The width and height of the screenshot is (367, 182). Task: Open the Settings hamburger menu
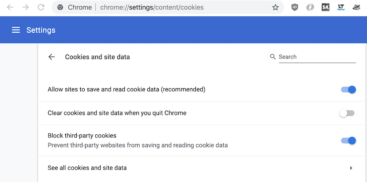pos(16,30)
